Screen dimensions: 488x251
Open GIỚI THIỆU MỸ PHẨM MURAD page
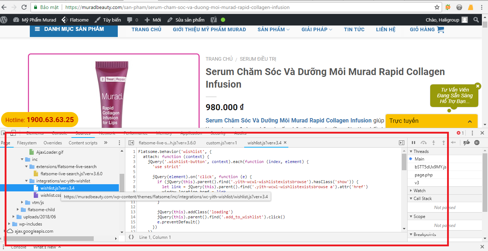pyautogui.click(x=209, y=29)
